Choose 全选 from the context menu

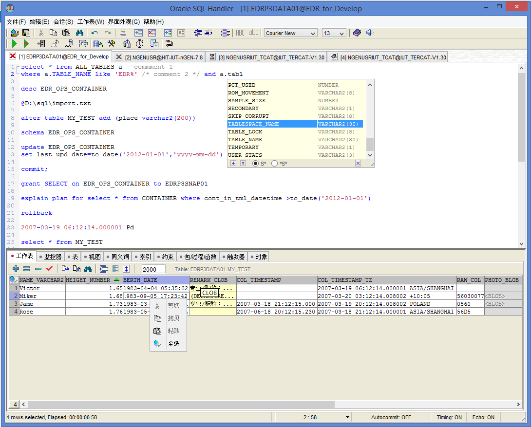click(173, 344)
